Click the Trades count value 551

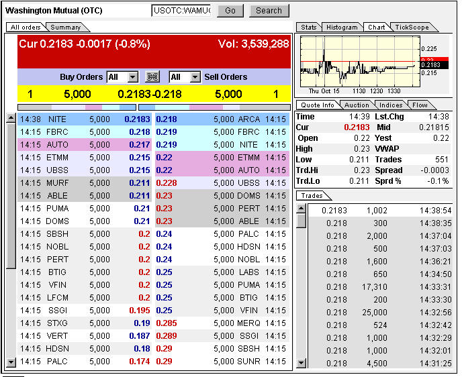pos(442,160)
